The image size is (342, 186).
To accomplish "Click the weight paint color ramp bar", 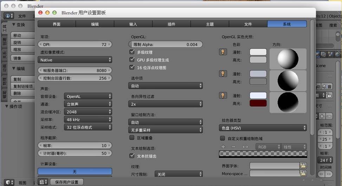I will click(x=263, y=154).
